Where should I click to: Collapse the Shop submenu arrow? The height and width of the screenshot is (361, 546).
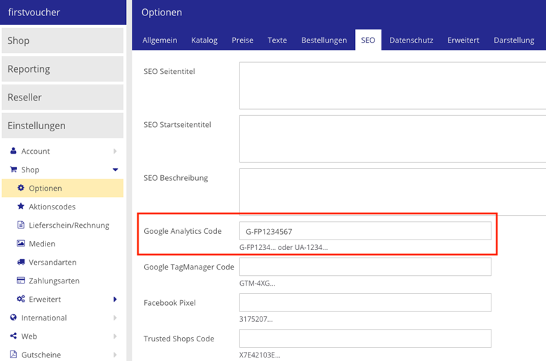pos(115,170)
